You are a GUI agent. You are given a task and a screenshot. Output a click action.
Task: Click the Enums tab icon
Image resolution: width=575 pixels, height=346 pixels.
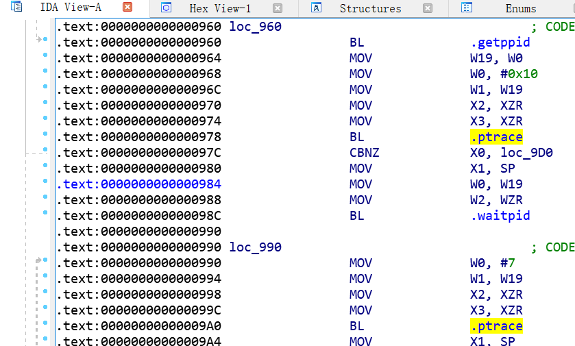[467, 8]
